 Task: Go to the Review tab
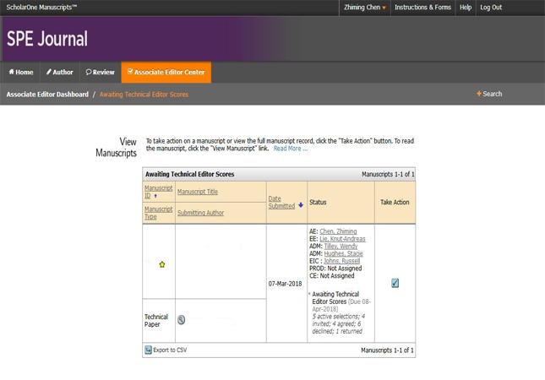[101, 73]
